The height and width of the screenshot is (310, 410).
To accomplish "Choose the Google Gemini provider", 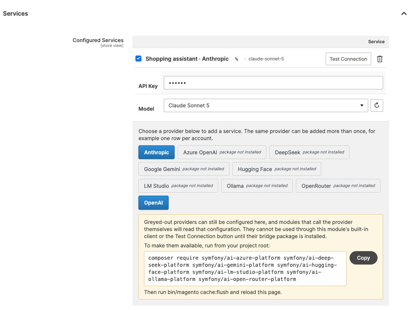I will click(184, 169).
